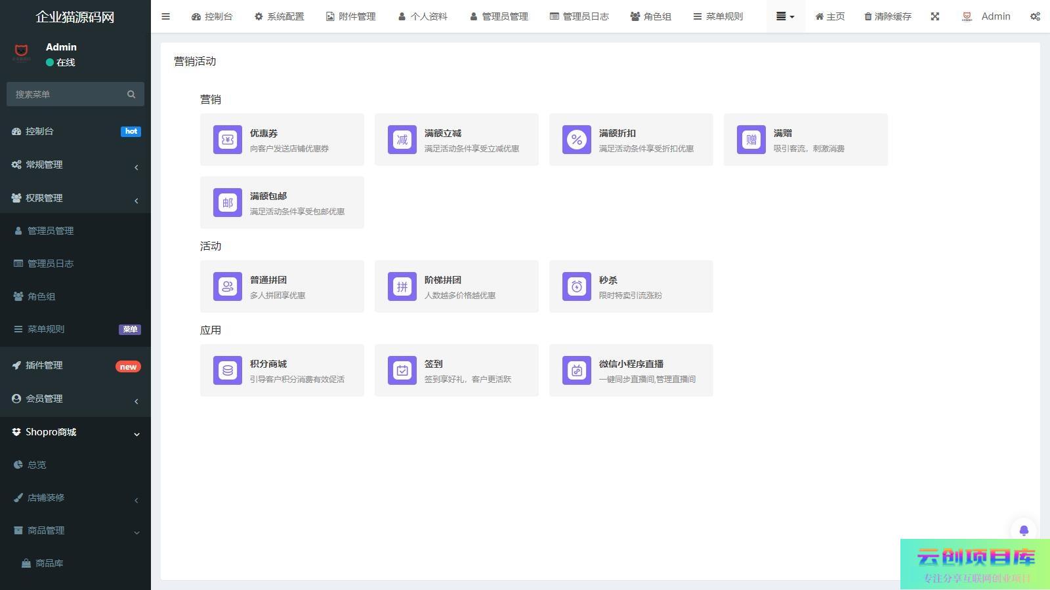Viewport: 1050px width, 590px height.
Task: Toggle fullscreen with the expand icon
Action: [x=935, y=16]
